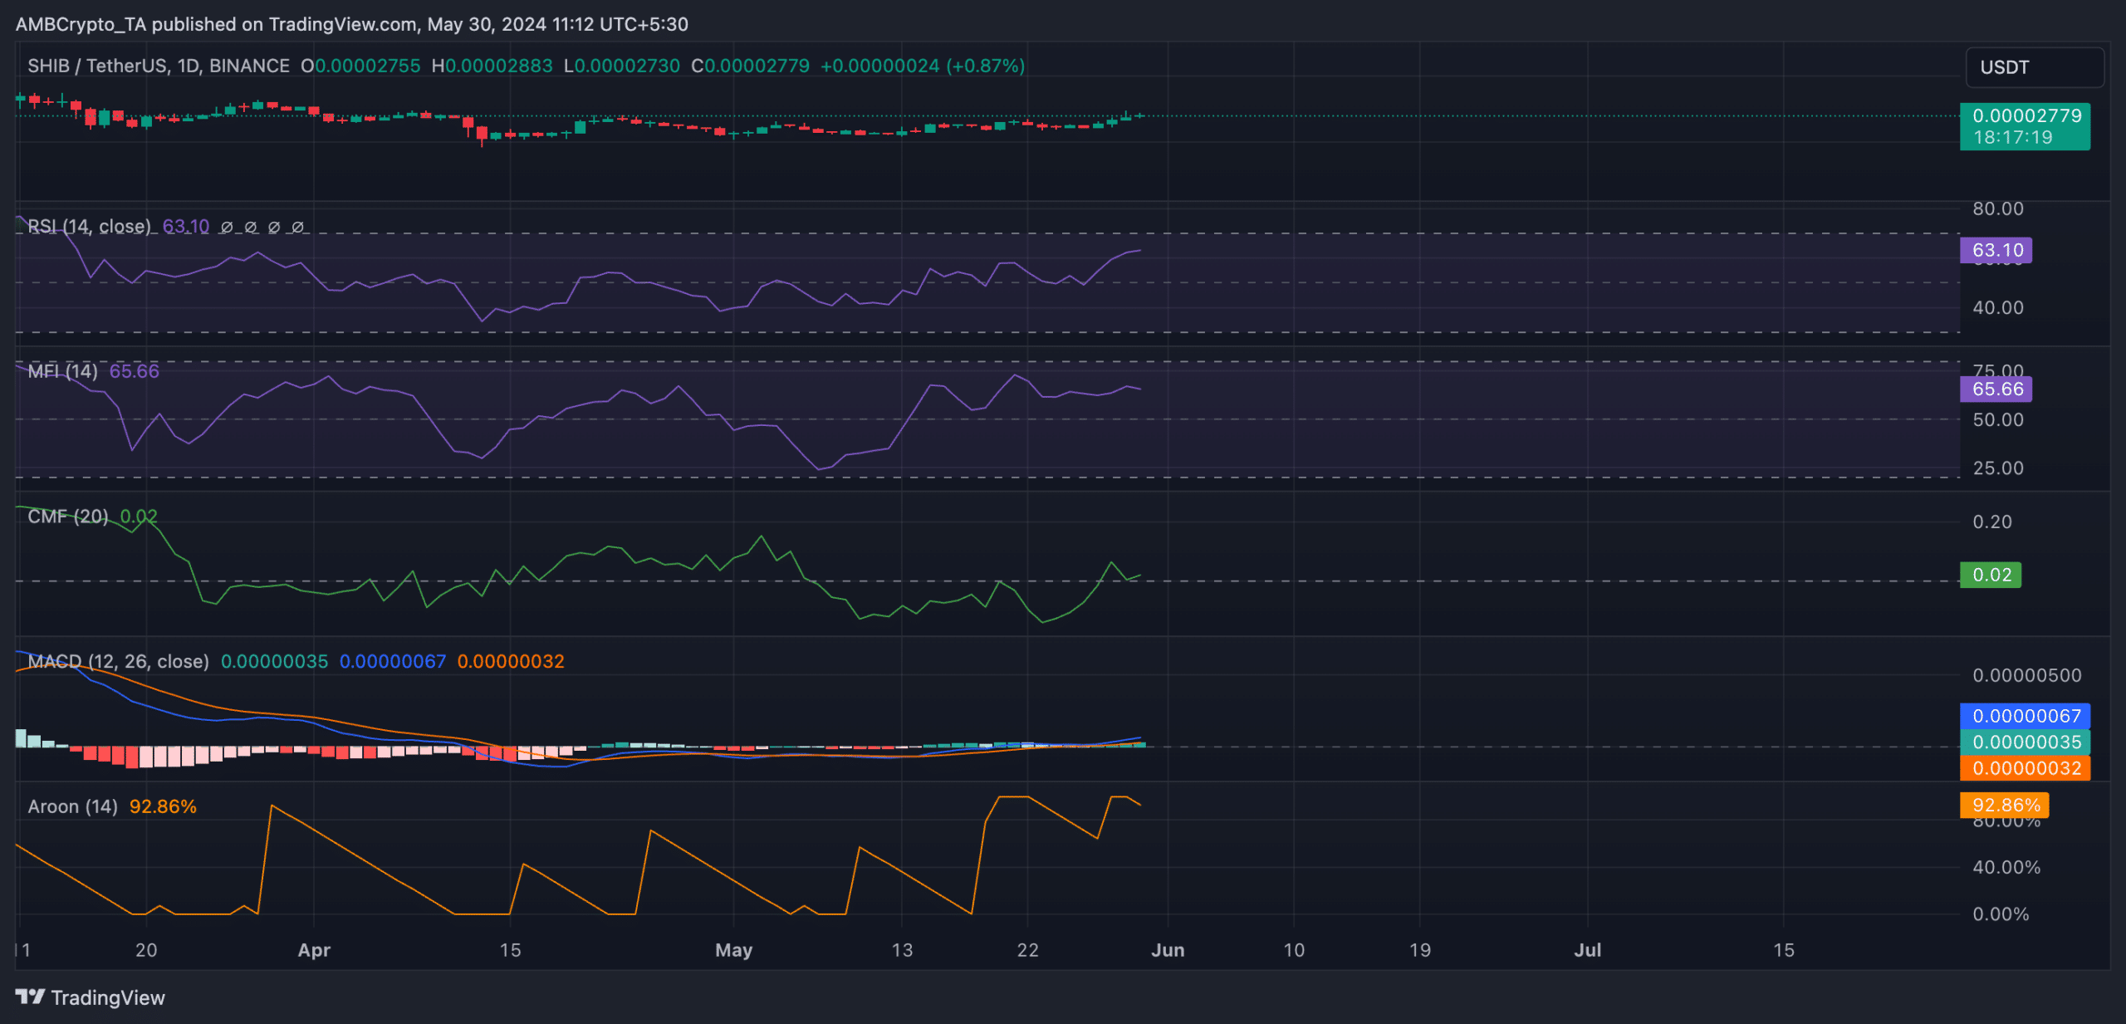Screen dimensions: 2126x1024
Task: Click the May label on time axis
Action: point(734,950)
